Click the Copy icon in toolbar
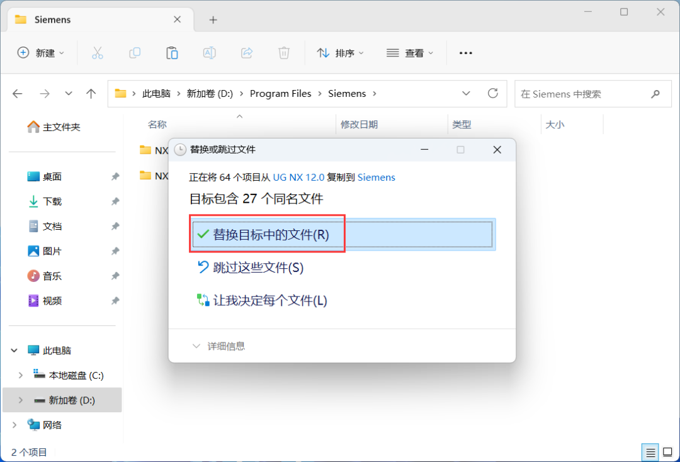Image resolution: width=680 pixels, height=462 pixels. pos(135,53)
